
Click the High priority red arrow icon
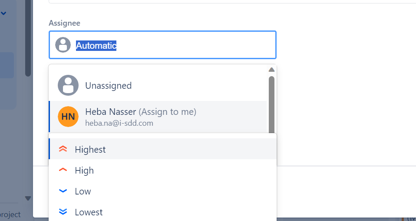point(63,170)
